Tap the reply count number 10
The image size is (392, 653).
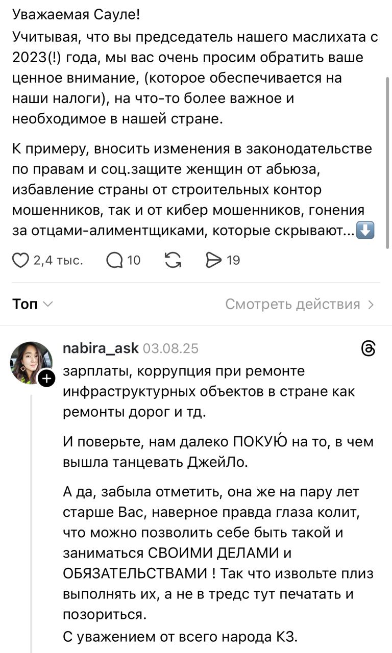(134, 261)
